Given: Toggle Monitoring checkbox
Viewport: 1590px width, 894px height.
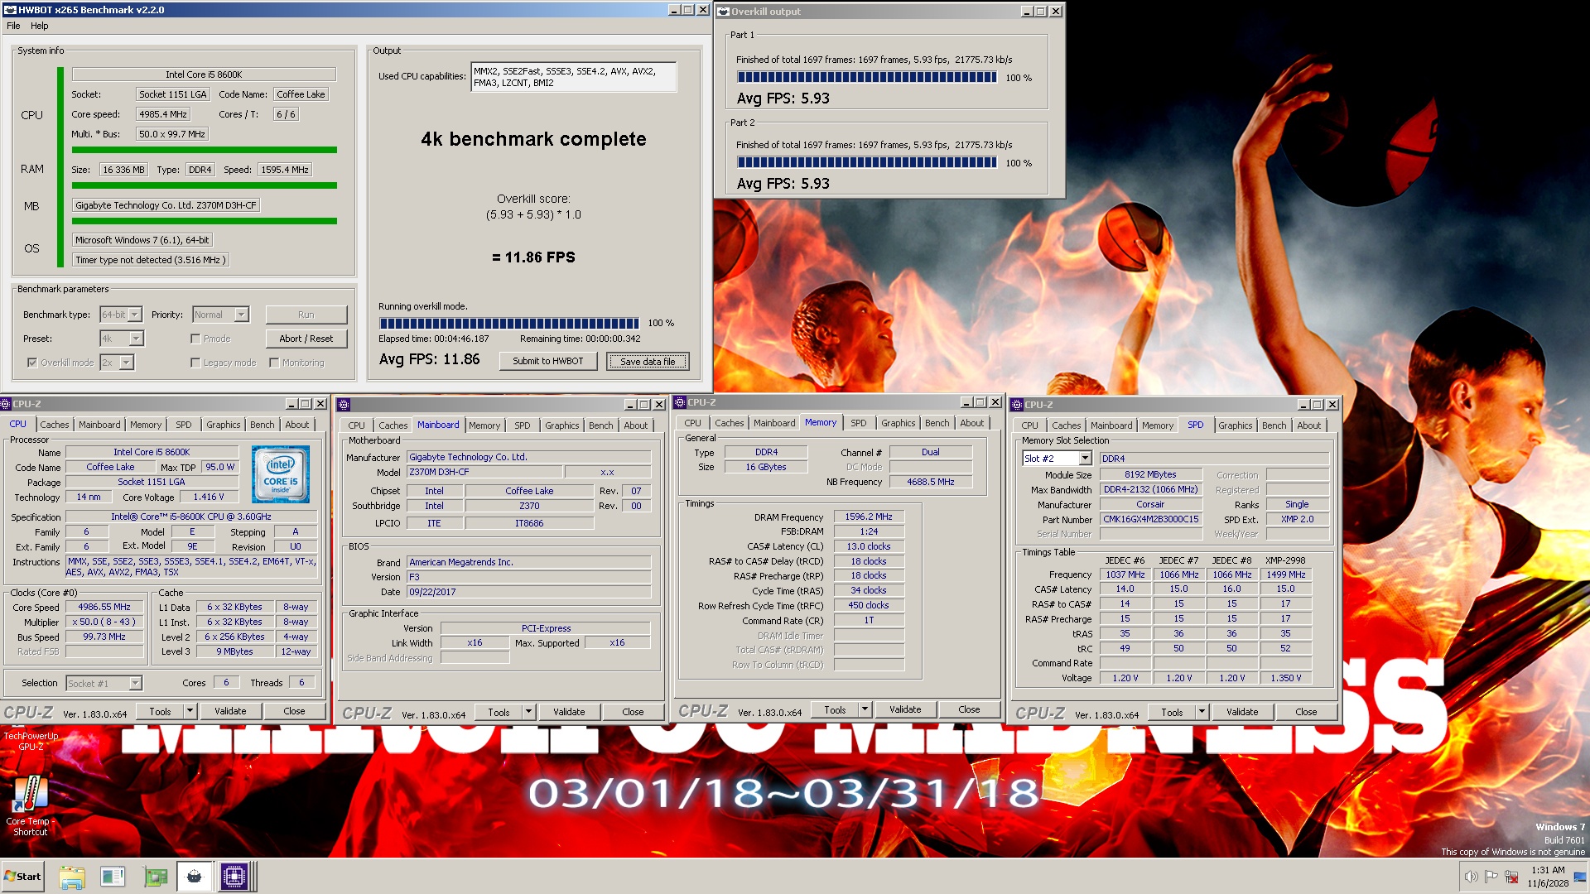Looking at the screenshot, I should [x=274, y=363].
